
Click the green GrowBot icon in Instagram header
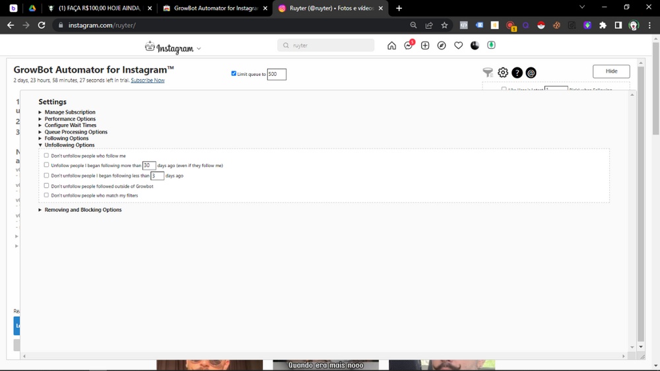[x=491, y=45]
